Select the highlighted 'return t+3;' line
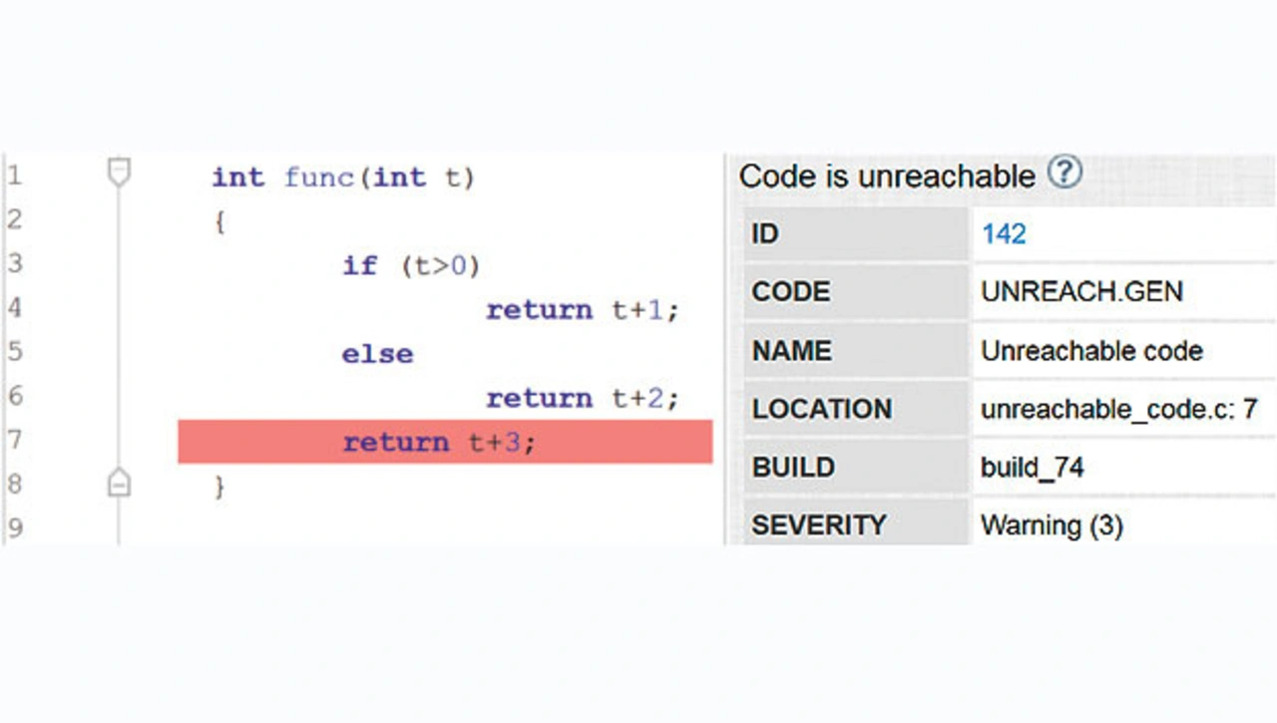 pyautogui.click(x=439, y=442)
